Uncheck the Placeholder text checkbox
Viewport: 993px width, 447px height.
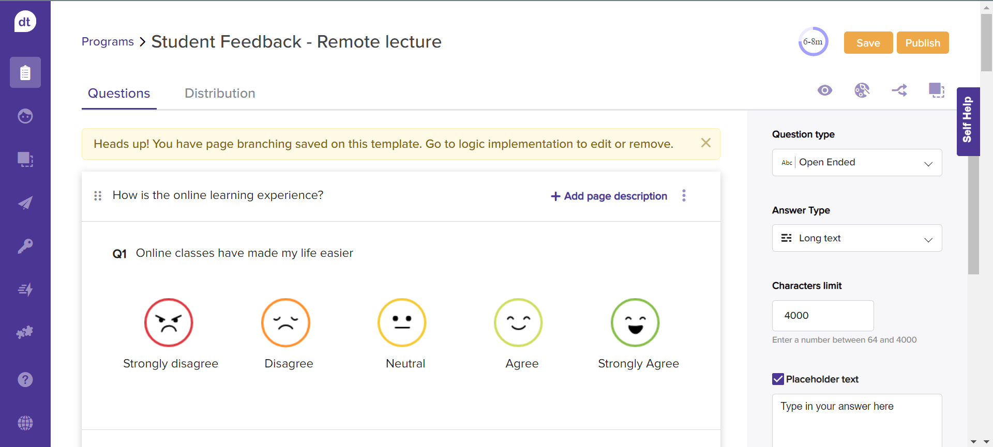pyautogui.click(x=778, y=379)
